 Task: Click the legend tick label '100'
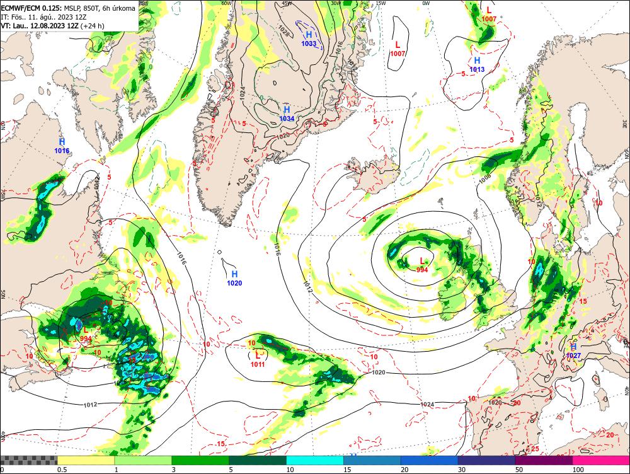tap(578, 470)
